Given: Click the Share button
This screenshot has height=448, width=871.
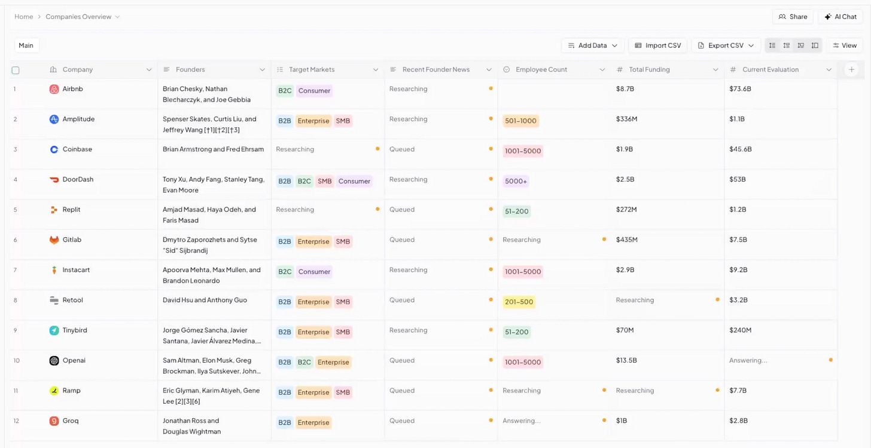Looking at the screenshot, I should tap(793, 17).
